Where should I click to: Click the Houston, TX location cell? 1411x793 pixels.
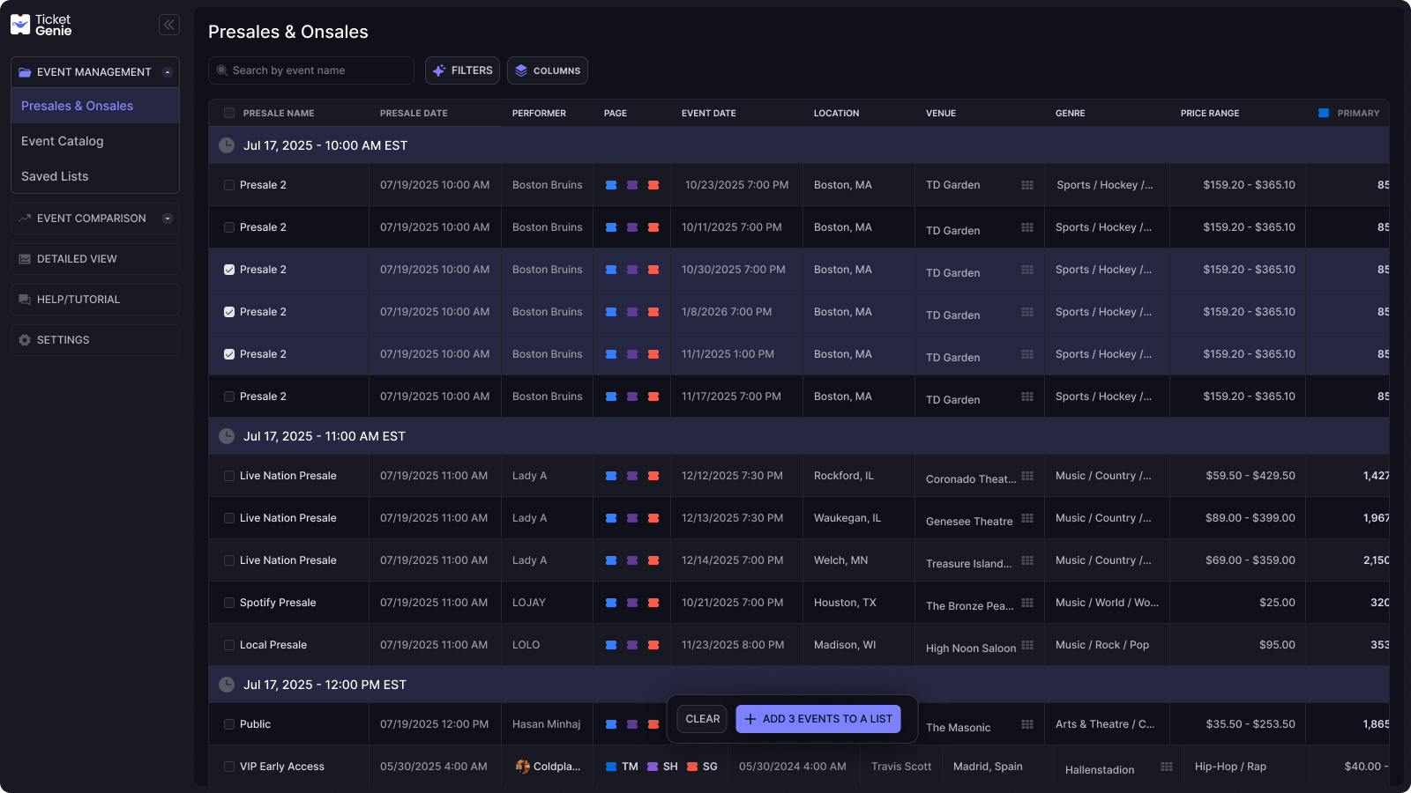[x=845, y=603]
